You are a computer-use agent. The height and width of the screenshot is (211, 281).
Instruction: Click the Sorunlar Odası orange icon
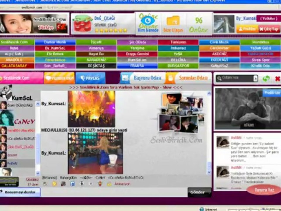click(x=170, y=78)
